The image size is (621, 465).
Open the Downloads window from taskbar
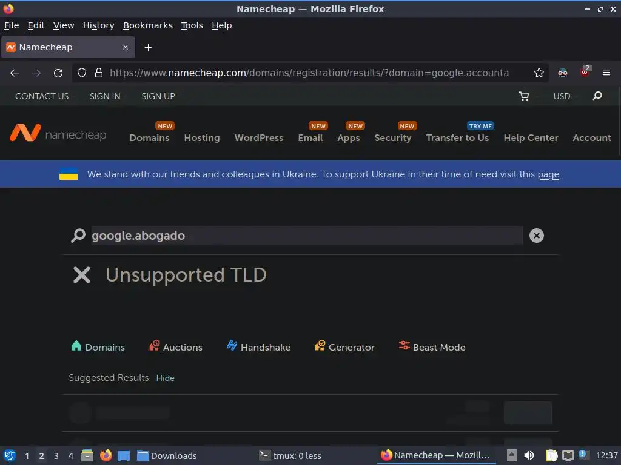167,455
